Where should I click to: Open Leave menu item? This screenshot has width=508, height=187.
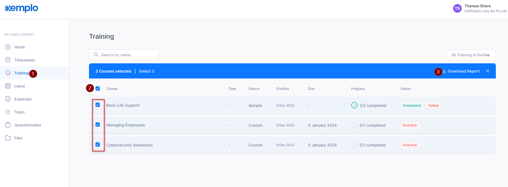click(x=19, y=86)
